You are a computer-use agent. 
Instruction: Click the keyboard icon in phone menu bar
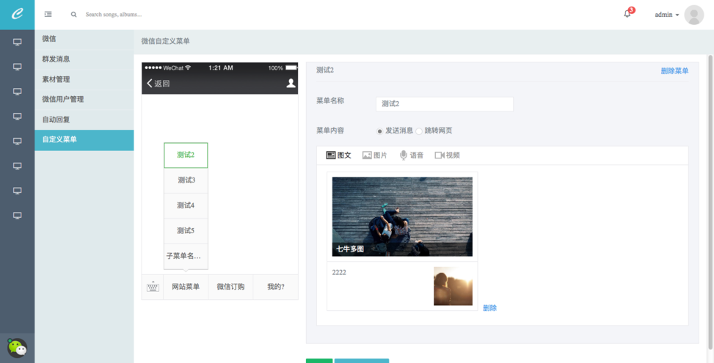coord(153,287)
